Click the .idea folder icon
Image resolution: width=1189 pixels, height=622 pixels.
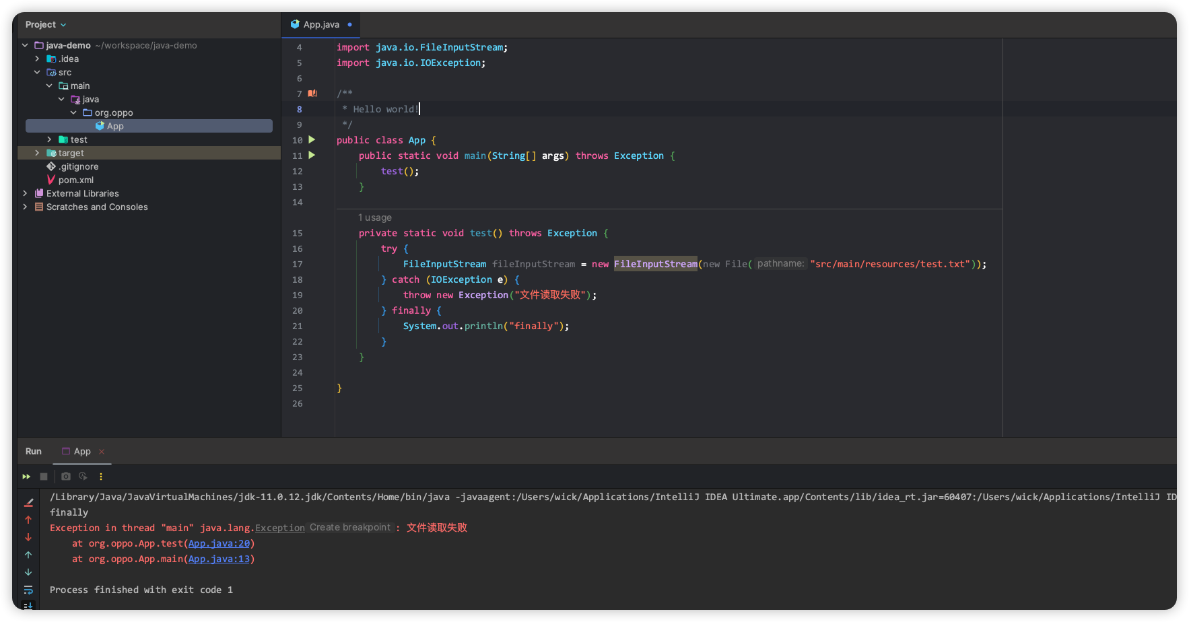[x=51, y=59]
